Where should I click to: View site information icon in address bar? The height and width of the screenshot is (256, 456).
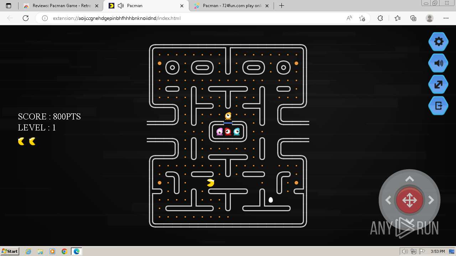click(45, 18)
